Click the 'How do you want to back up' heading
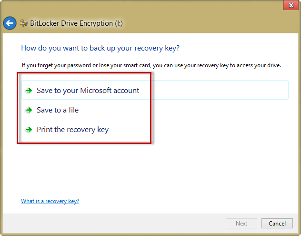 pos(100,48)
